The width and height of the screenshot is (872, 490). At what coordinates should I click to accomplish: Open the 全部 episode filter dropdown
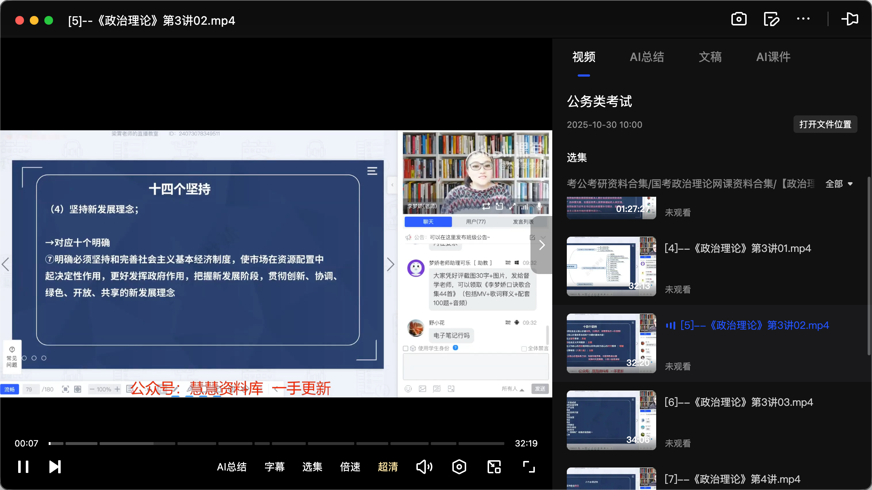tap(839, 184)
